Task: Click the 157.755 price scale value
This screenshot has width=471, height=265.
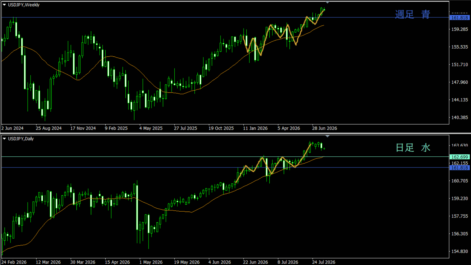Action: [460, 216]
